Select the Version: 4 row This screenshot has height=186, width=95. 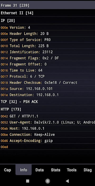pos(47,28)
